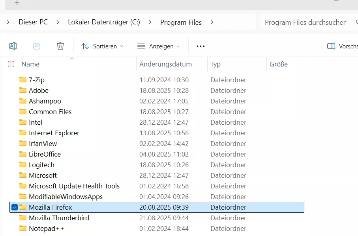Uncheck the Mozilla Firefox row checkbox
The width and height of the screenshot is (358, 236).
point(14,207)
